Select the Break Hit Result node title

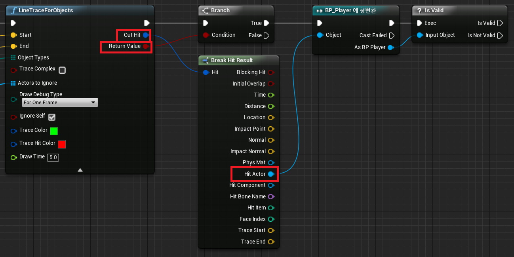tap(232, 60)
